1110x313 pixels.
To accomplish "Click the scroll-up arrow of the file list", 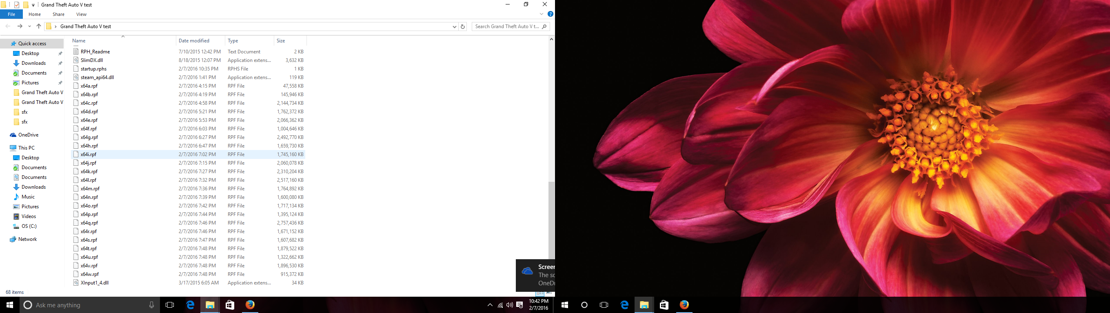I will click(x=552, y=40).
